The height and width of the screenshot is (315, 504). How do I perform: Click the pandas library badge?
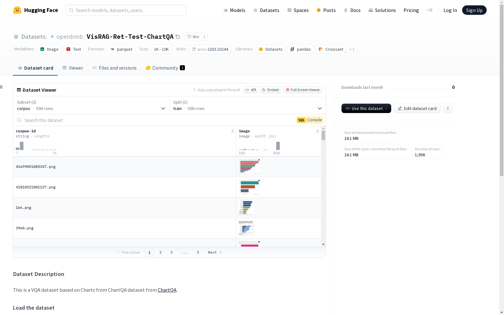click(300, 49)
